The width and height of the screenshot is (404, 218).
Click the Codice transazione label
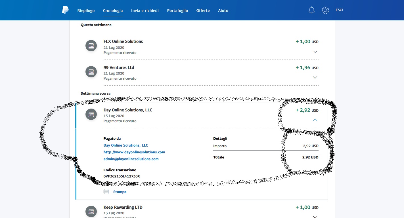click(x=120, y=170)
